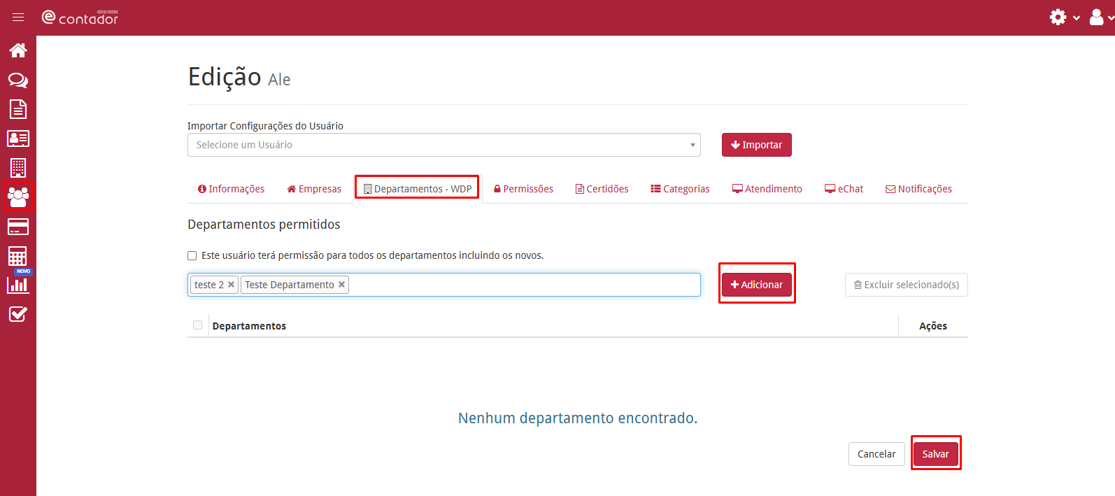Switch to the Permissões tab
Screen dimensions: 1115x496
click(523, 189)
